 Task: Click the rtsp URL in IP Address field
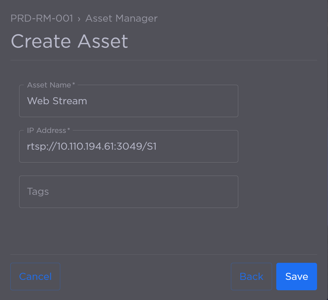(x=92, y=146)
